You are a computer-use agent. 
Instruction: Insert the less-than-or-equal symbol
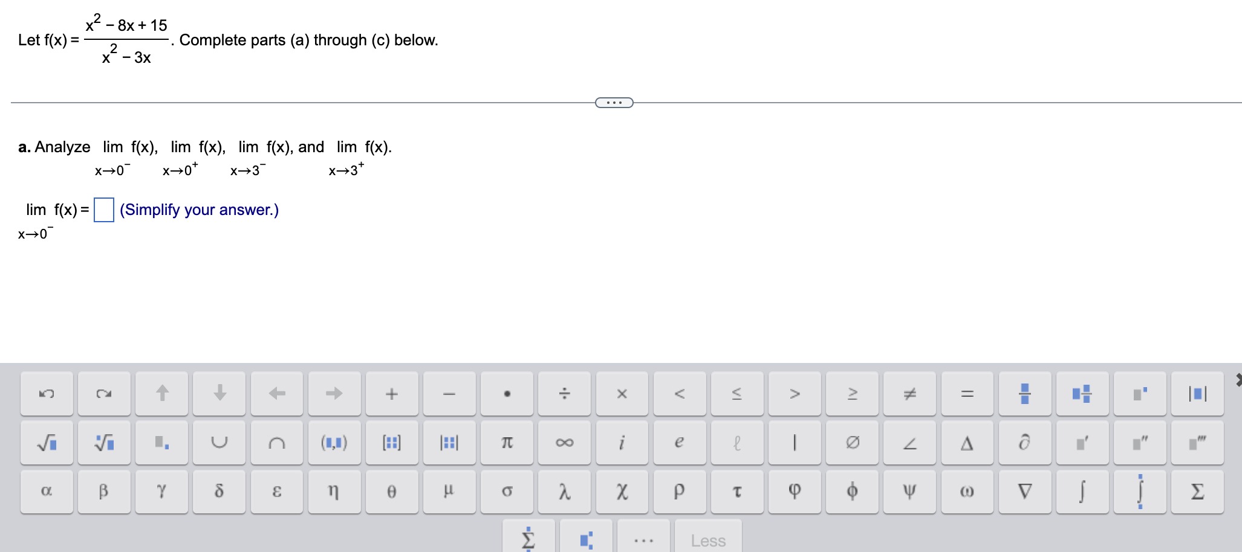pos(737,394)
